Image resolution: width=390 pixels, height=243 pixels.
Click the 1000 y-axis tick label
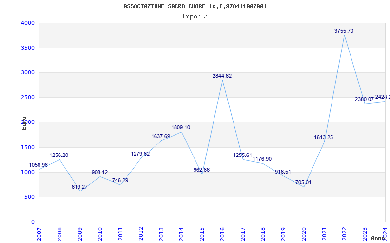pyautogui.click(x=28, y=173)
